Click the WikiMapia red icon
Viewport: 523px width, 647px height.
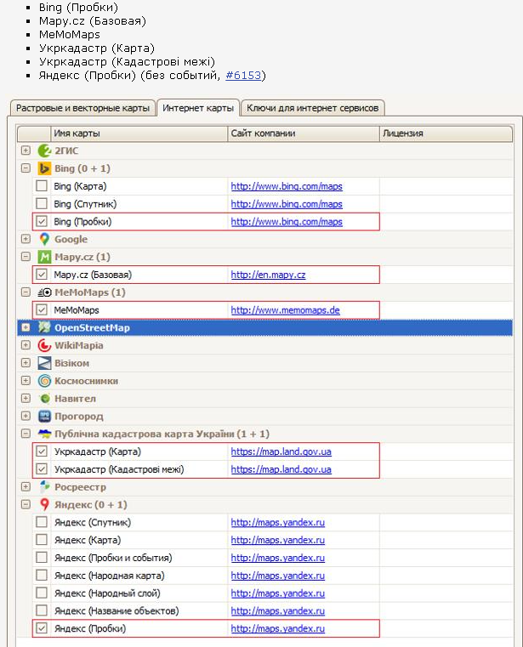44,345
